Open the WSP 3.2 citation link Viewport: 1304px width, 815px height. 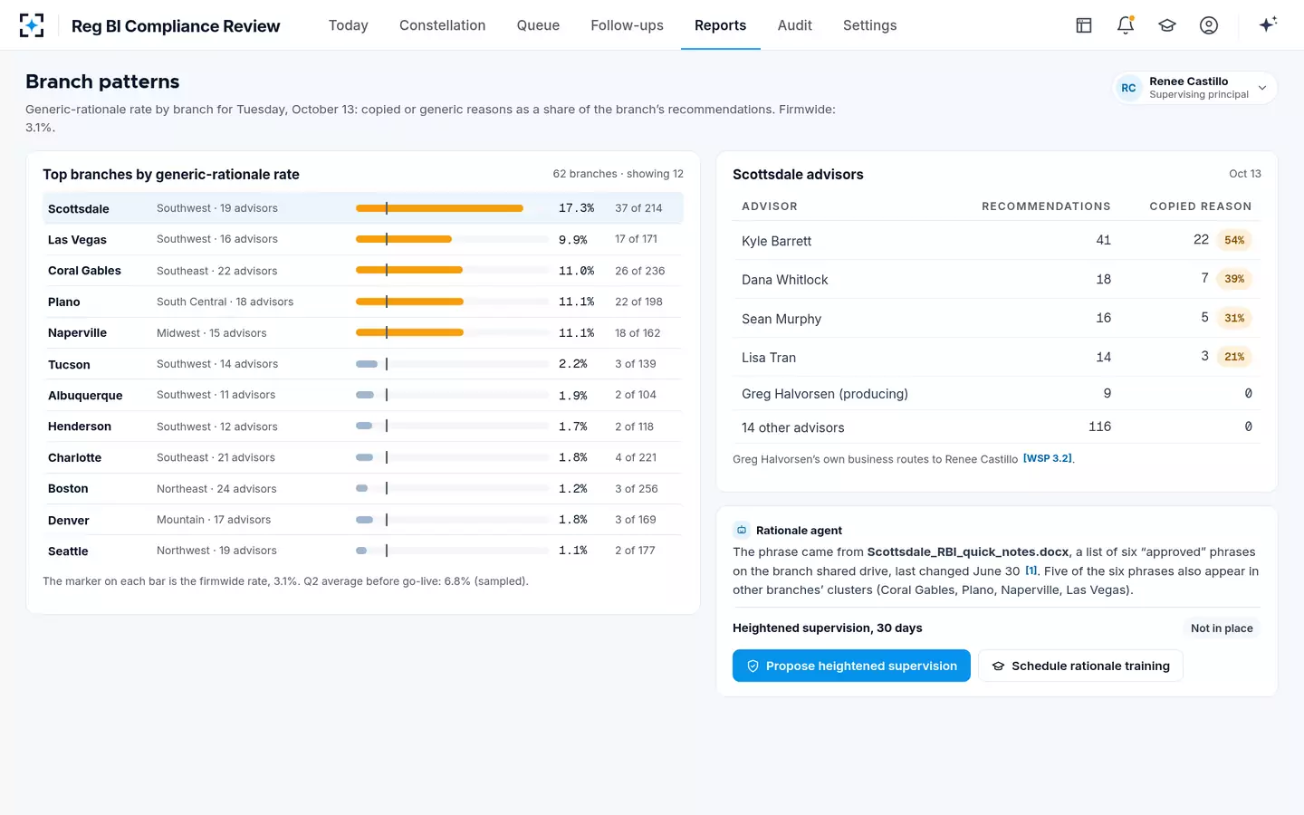[x=1048, y=458]
